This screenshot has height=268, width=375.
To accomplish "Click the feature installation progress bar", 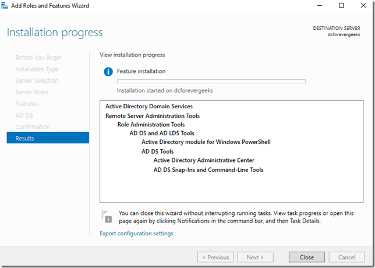I will click(211, 82).
